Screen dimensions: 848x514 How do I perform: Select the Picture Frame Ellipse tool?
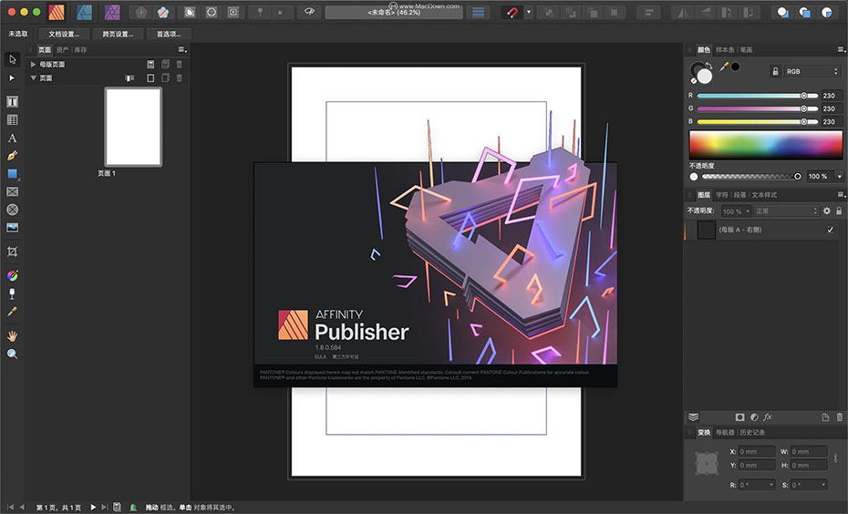(x=13, y=210)
